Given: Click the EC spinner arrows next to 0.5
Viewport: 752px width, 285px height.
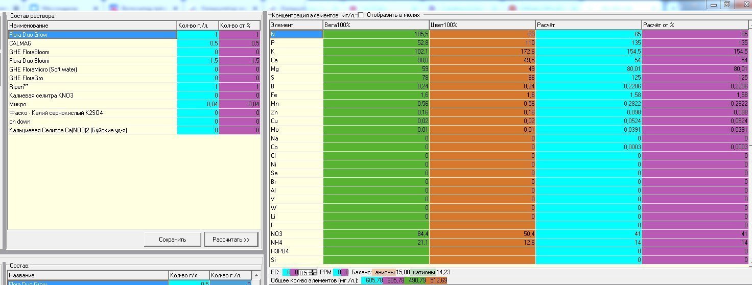Looking at the screenshot, I should (x=314, y=272).
